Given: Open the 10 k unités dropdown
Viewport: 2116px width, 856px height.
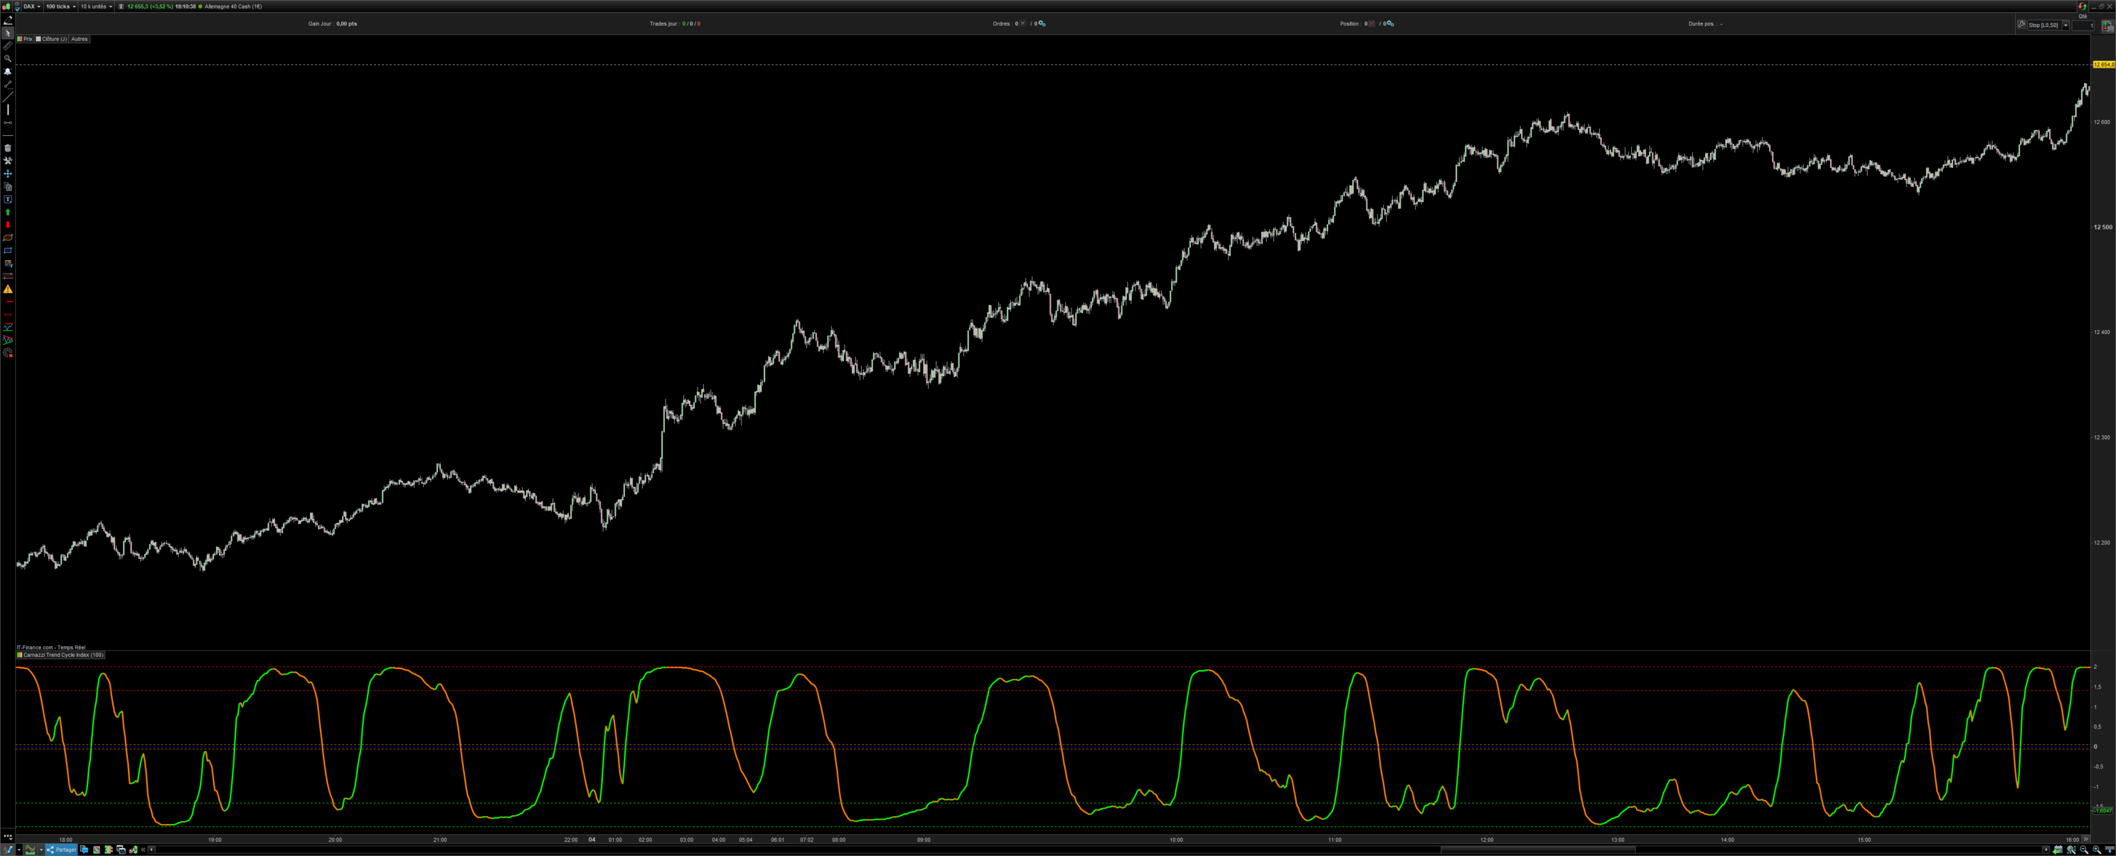Looking at the screenshot, I should click(x=96, y=7).
